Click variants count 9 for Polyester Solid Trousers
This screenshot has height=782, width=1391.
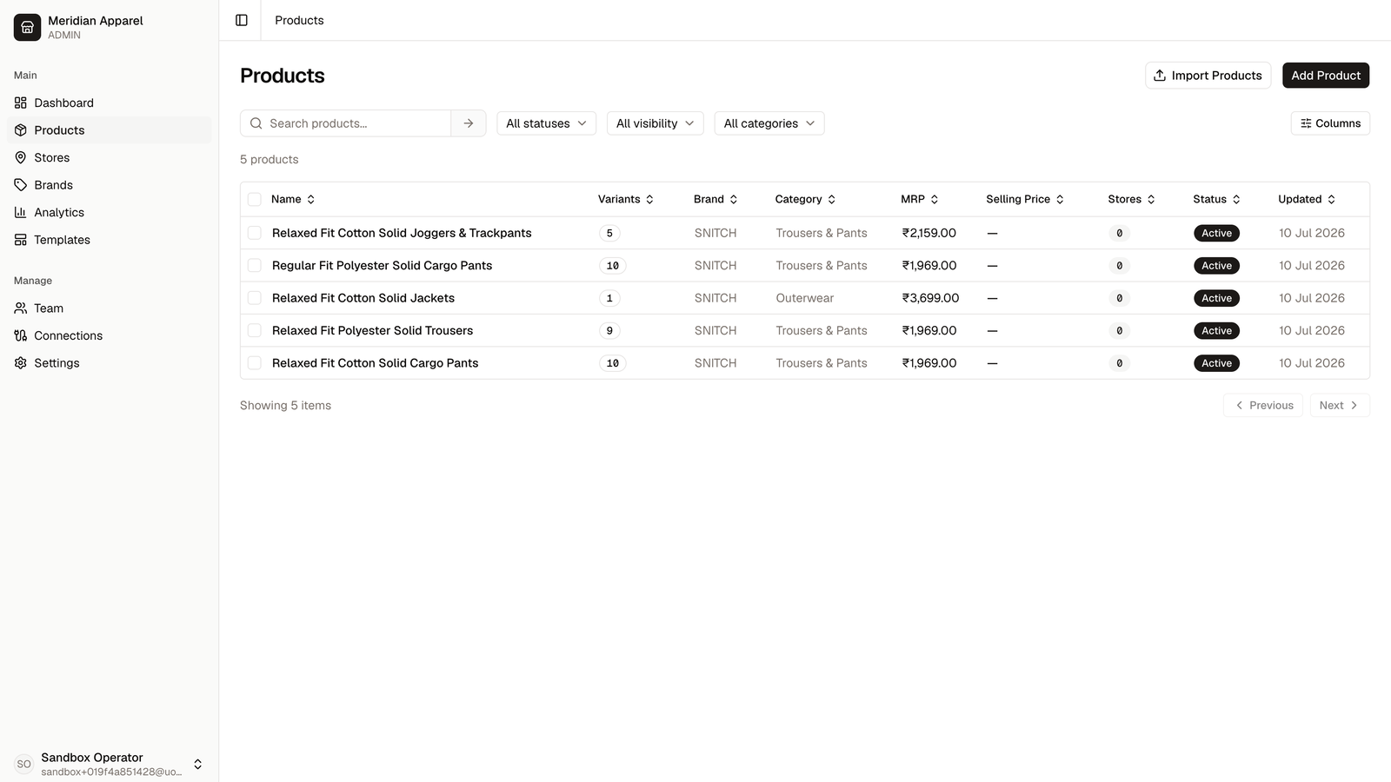(609, 331)
